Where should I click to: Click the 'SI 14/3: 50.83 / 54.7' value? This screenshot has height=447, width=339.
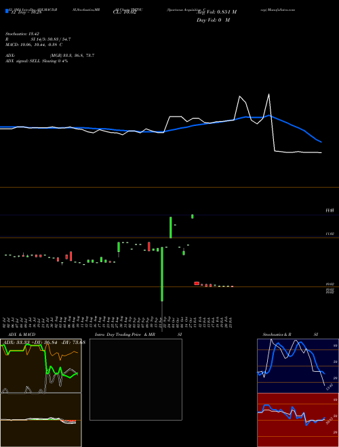(x=51, y=39)
